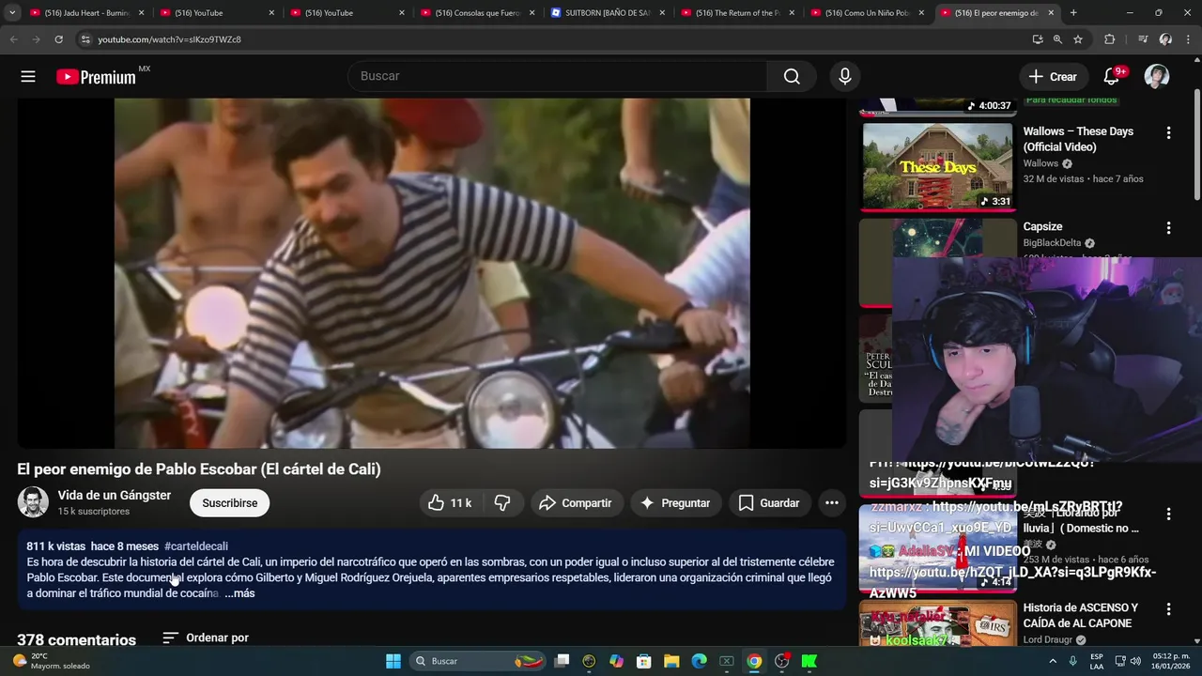Open options for Wallows These Days video
The width and height of the screenshot is (1202, 676).
point(1168,133)
